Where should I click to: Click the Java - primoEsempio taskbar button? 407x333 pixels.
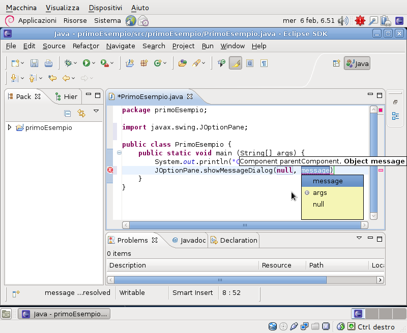(64, 314)
